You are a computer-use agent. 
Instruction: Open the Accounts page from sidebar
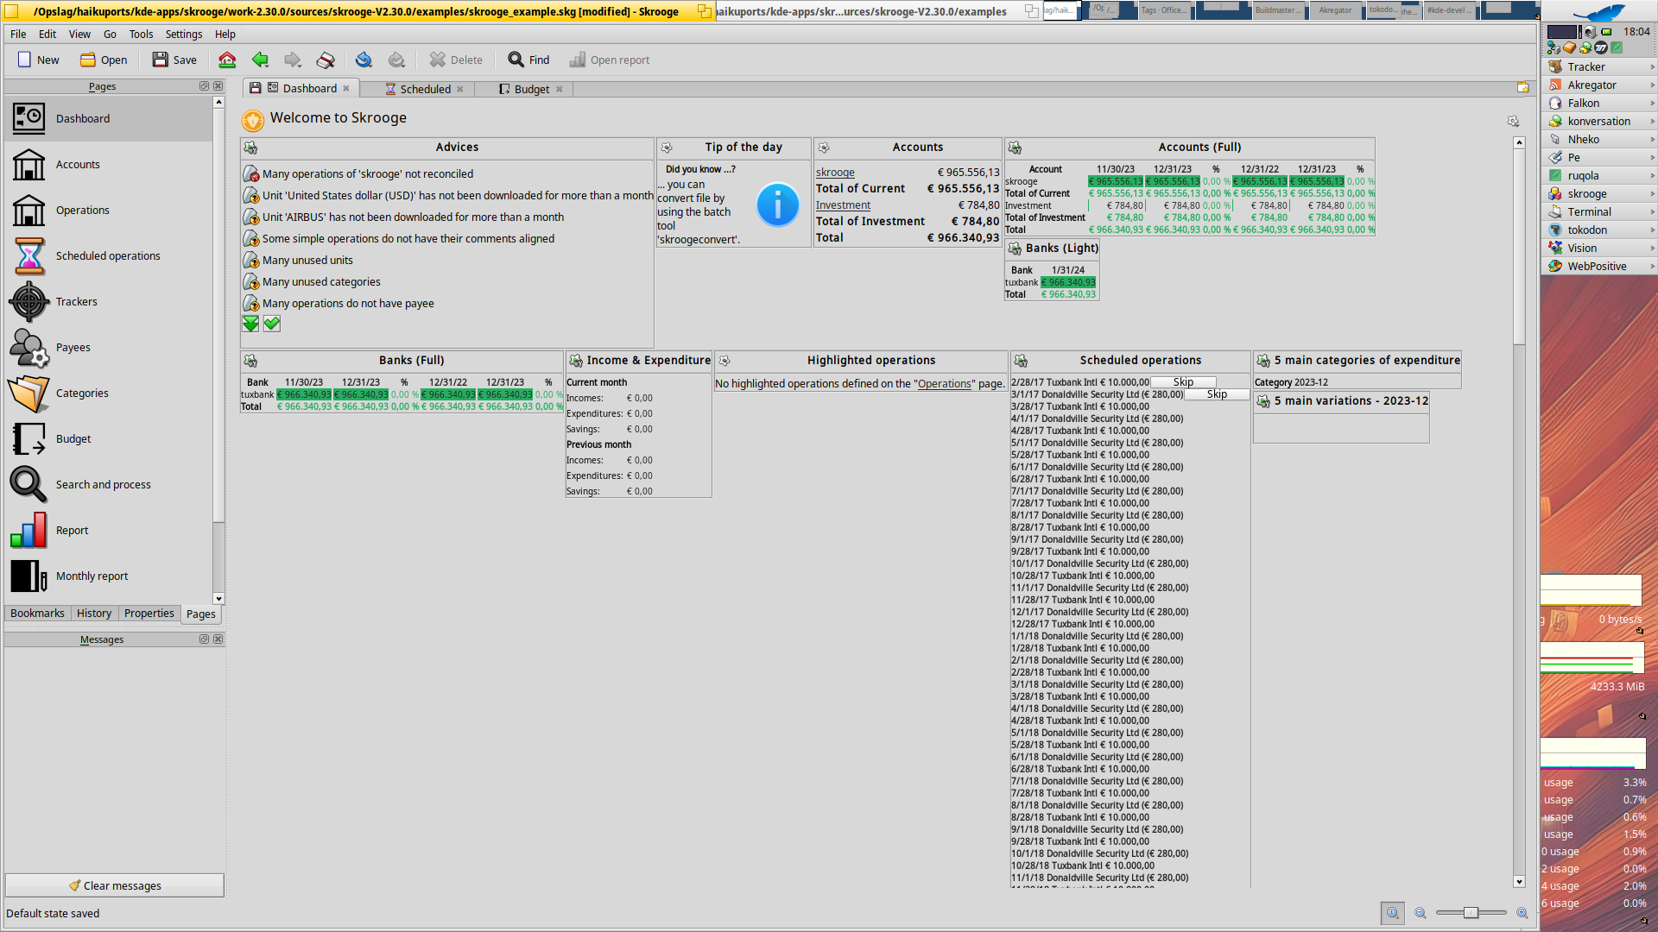click(108, 164)
